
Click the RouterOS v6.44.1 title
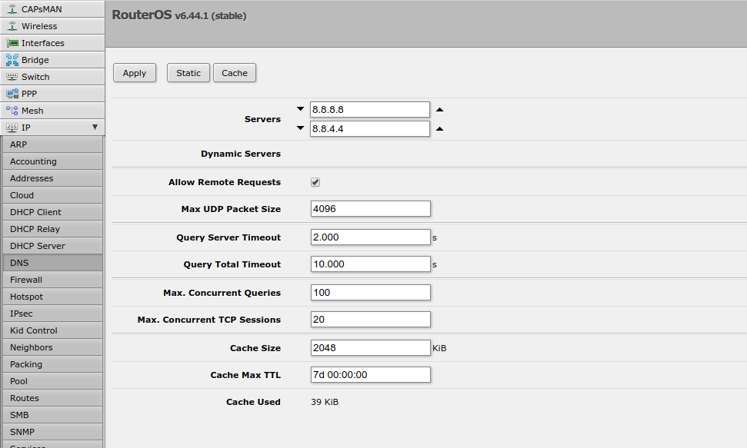point(179,15)
